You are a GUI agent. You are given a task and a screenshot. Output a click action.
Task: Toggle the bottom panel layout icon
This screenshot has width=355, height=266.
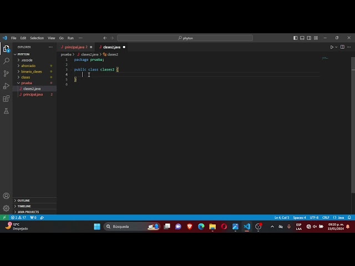(302, 38)
